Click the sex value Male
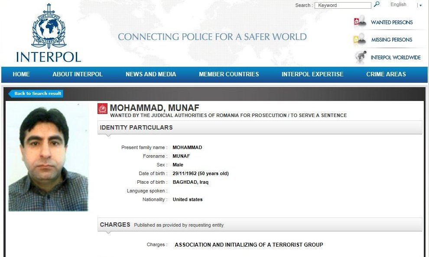This screenshot has height=257, width=429. click(178, 165)
